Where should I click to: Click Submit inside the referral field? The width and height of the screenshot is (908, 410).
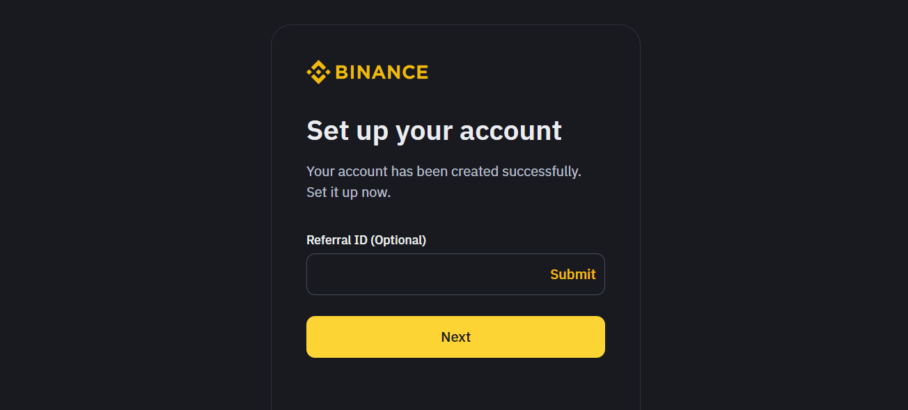572,274
